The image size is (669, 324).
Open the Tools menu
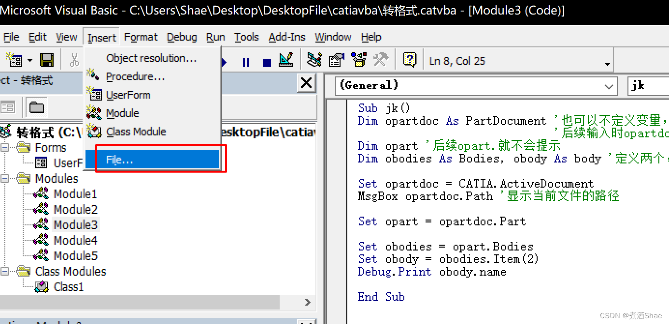point(247,37)
